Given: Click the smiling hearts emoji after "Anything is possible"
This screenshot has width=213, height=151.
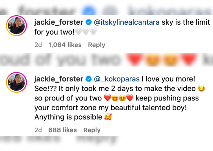Looking at the screenshot, I should (x=108, y=117).
